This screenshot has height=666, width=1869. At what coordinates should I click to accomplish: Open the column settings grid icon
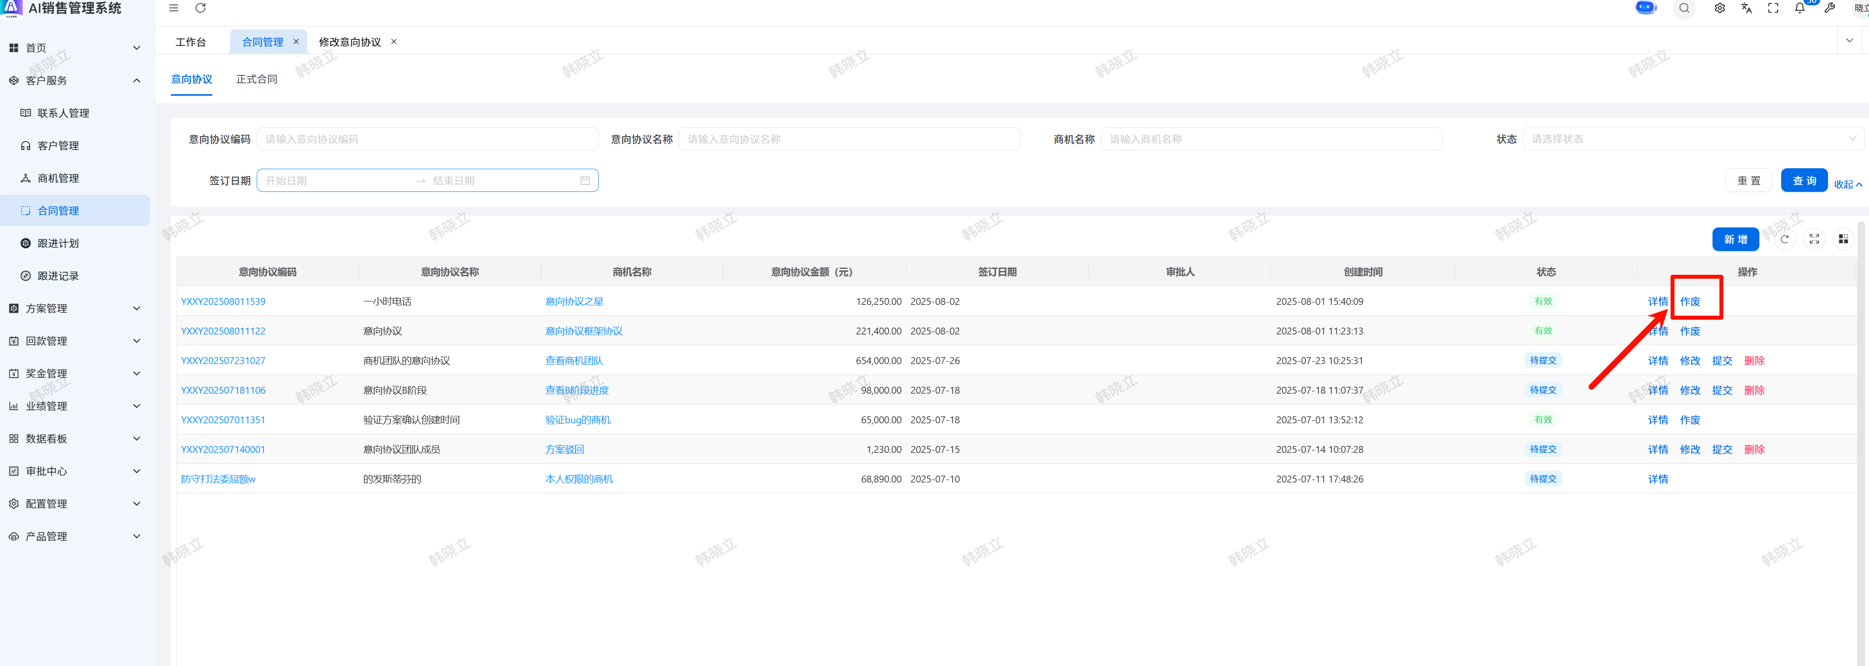click(1844, 239)
